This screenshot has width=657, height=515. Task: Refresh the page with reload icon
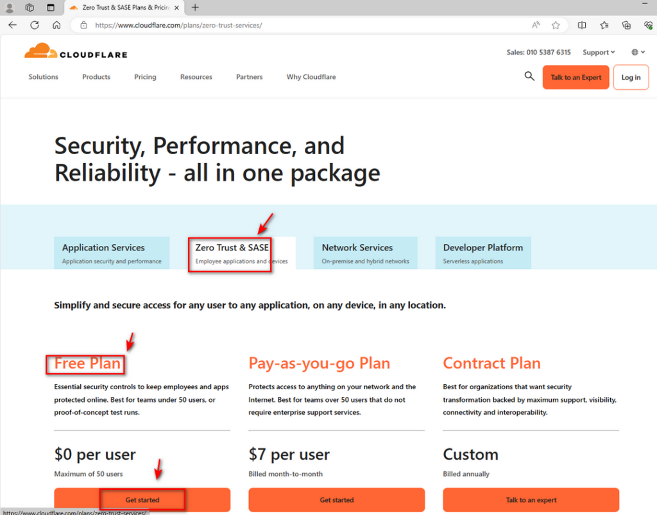(35, 25)
